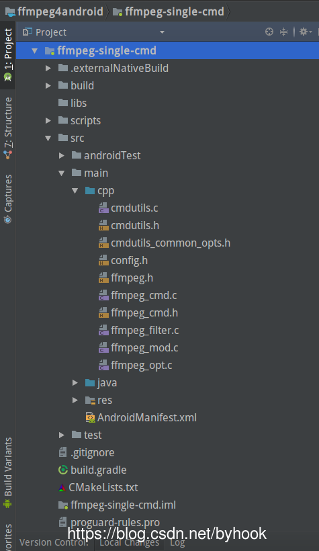Click the proguard-rules.pro file icon
Image resolution: width=319 pixels, height=551 pixels.
tap(62, 522)
